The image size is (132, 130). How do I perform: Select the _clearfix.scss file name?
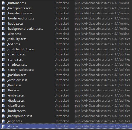(x=16, y=106)
